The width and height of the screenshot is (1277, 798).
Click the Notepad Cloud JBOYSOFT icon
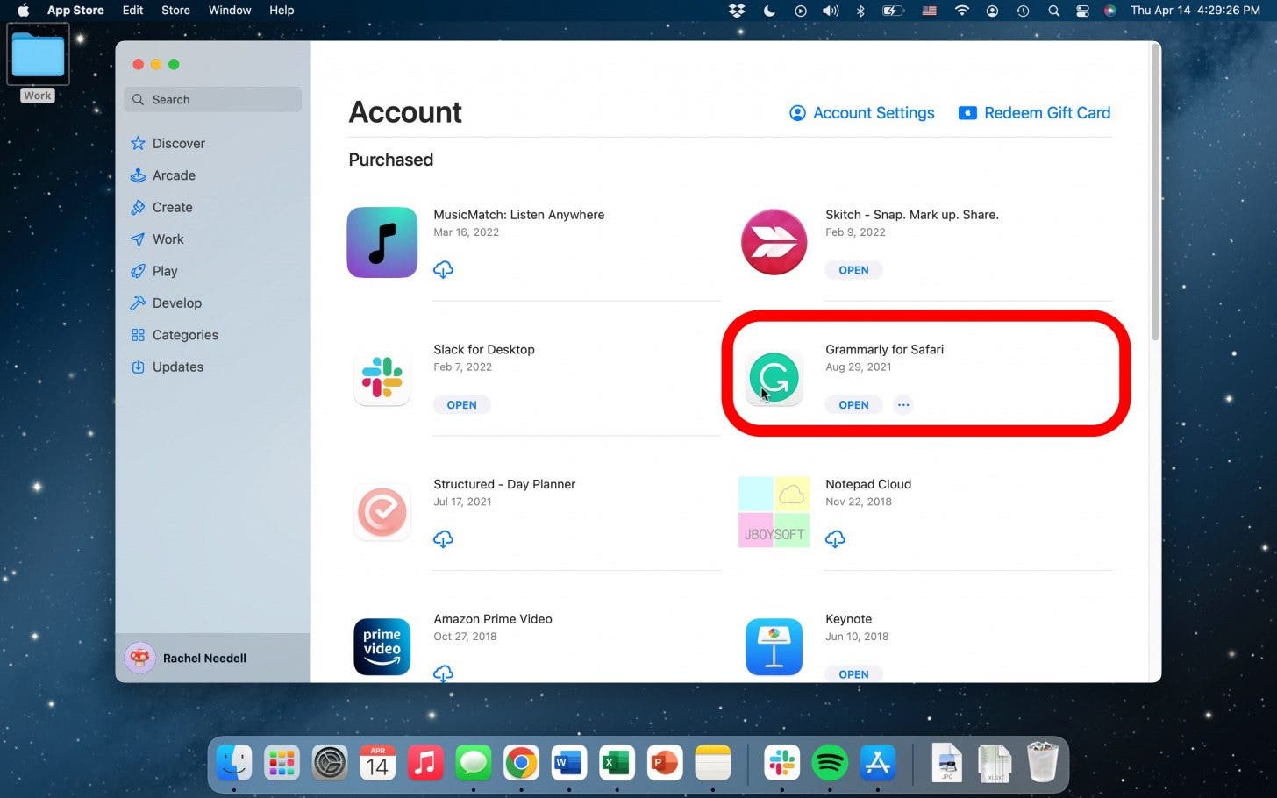point(774,512)
